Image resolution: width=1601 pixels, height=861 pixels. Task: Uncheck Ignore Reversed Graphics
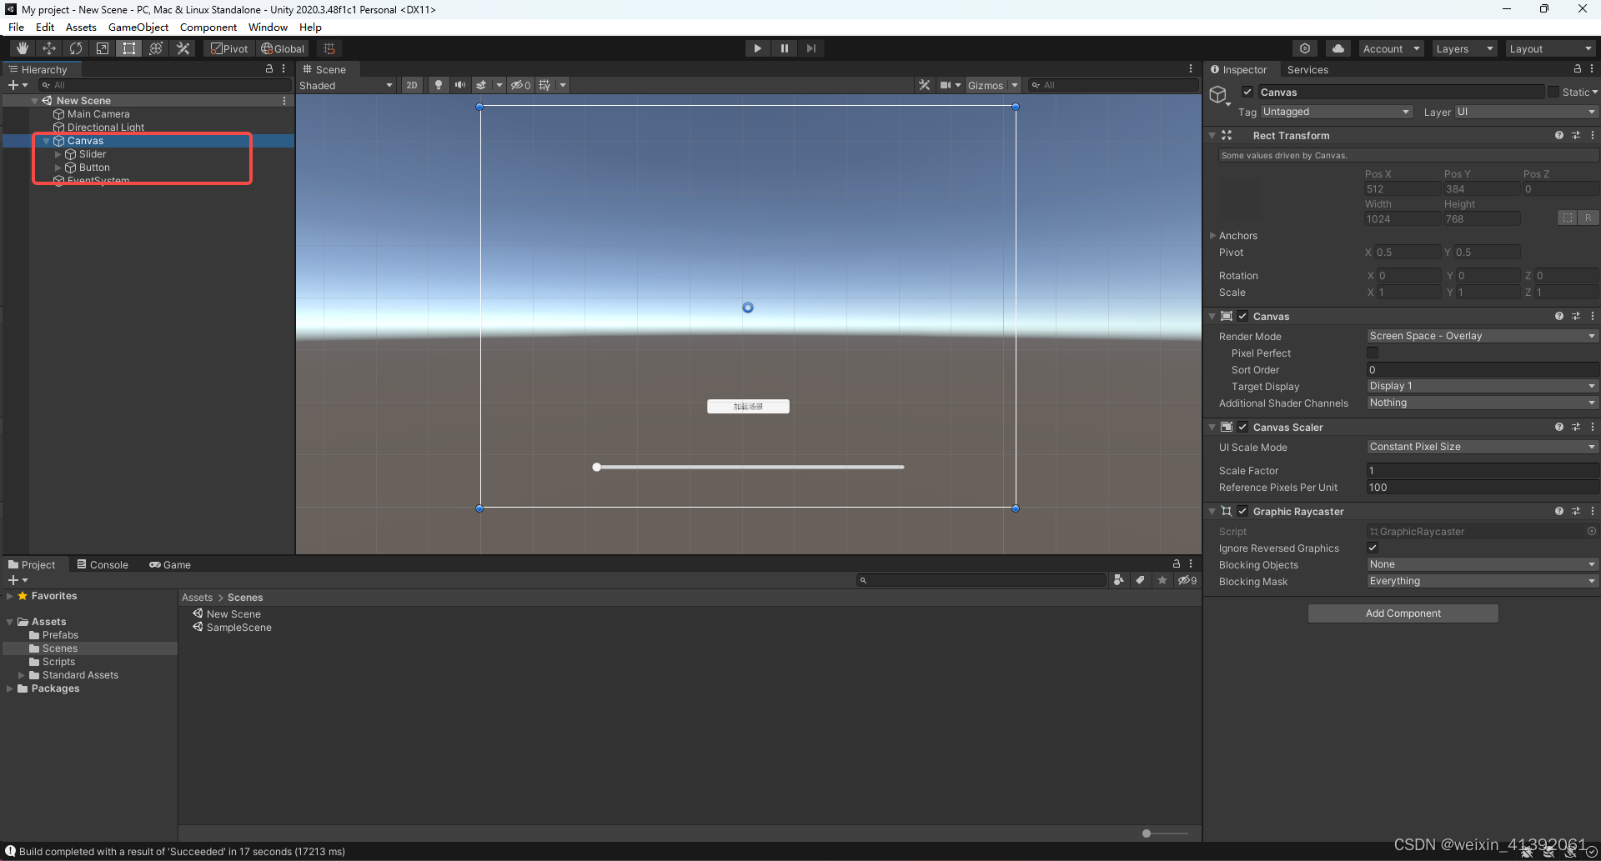(1373, 548)
